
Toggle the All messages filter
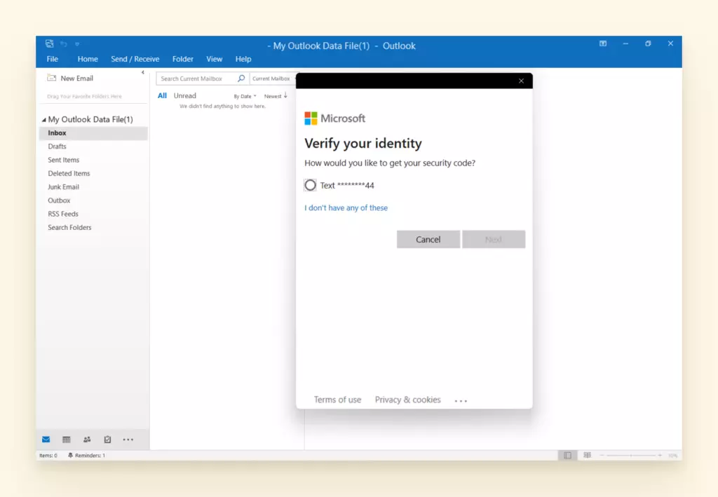click(162, 95)
